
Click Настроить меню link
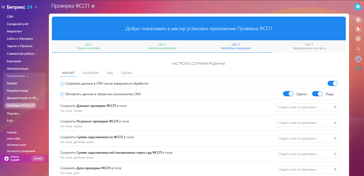[17, 145]
